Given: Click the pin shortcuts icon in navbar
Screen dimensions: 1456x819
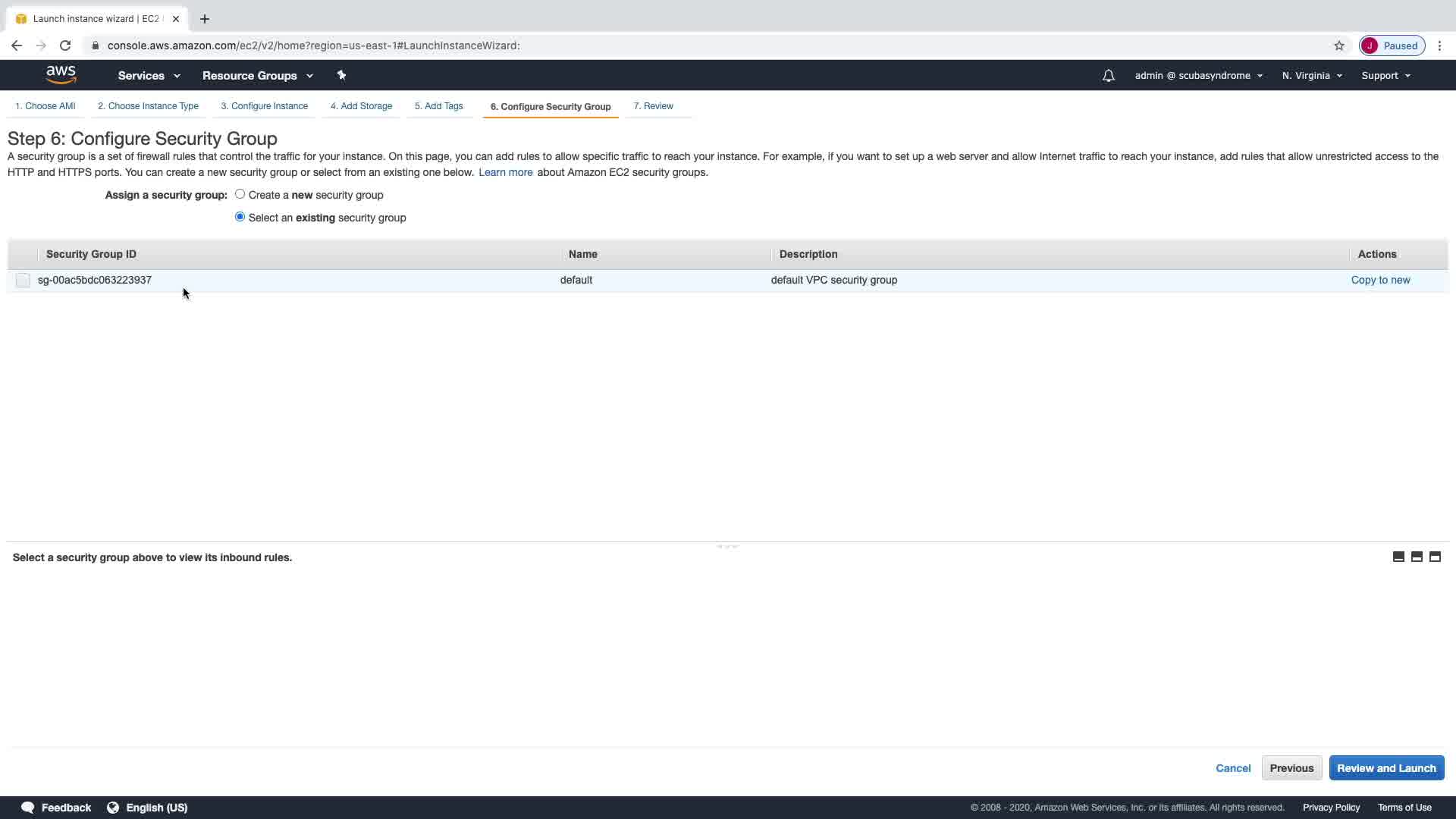Looking at the screenshot, I should point(341,75).
